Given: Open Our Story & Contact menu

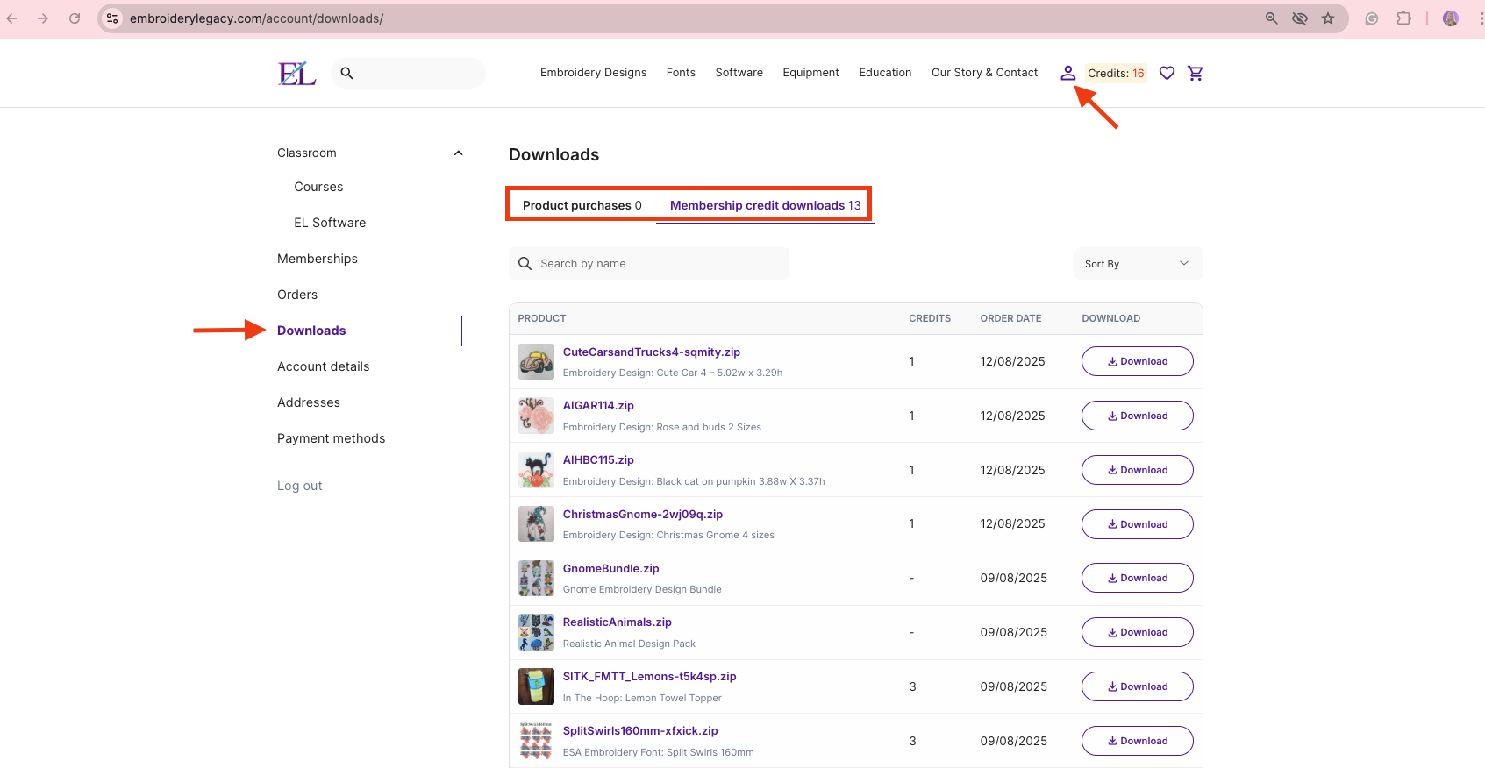Looking at the screenshot, I should click(984, 73).
